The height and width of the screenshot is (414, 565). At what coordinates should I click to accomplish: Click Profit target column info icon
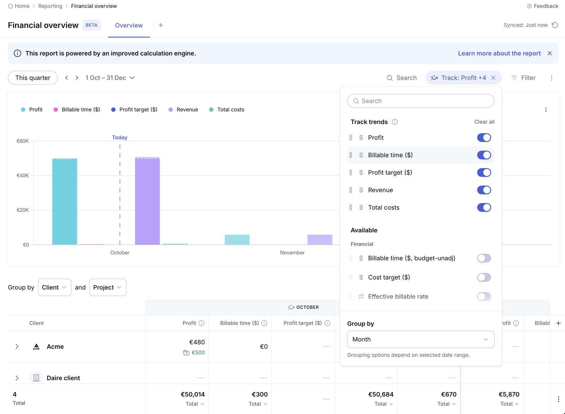327,323
